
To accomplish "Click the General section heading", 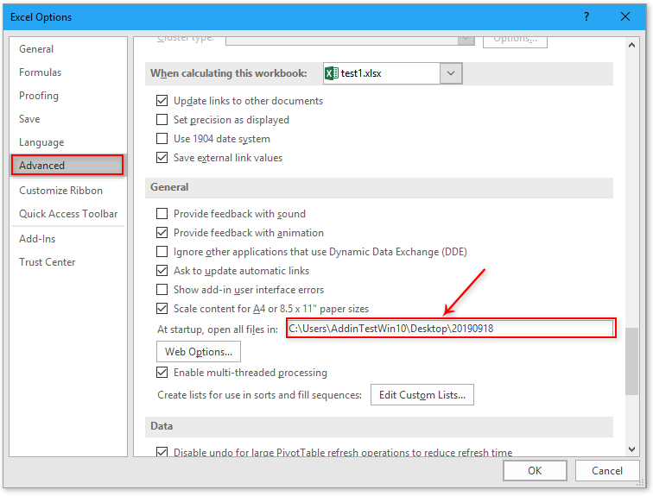I will coord(169,187).
